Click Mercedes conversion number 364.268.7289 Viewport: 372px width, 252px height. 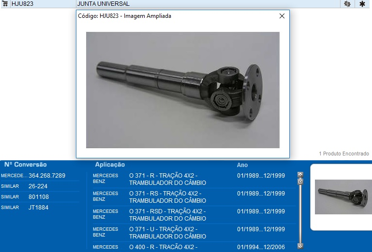pos(47,176)
